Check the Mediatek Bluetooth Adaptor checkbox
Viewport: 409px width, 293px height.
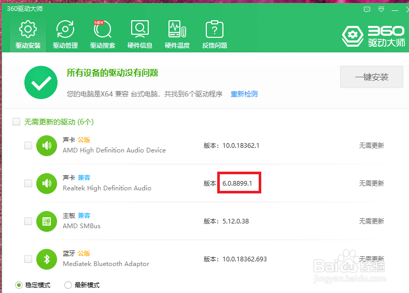28,259
